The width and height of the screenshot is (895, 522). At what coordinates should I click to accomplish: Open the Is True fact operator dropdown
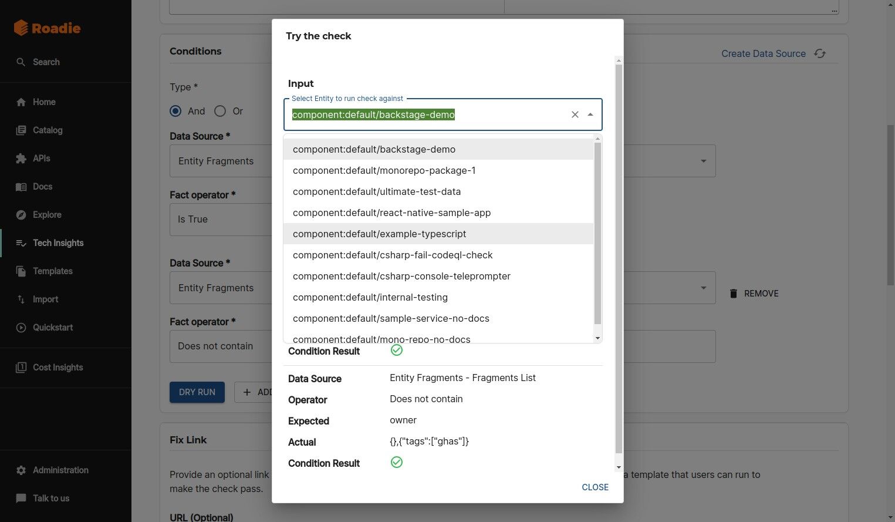[x=220, y=219]
